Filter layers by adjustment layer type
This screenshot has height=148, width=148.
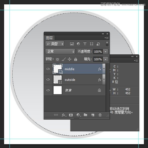(78, 44)
